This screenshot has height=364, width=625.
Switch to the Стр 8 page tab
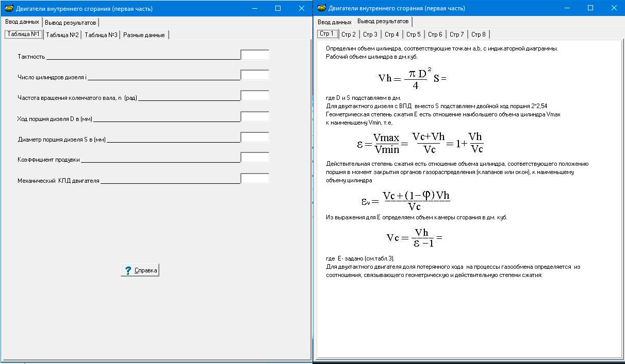click(x=479, y=34)
